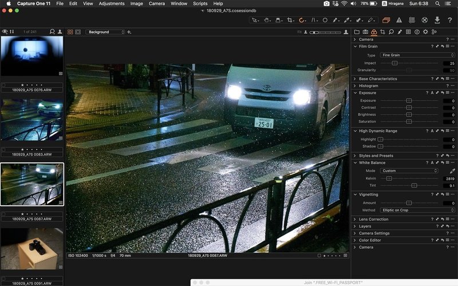Collapse the Exposure panel

355,93
